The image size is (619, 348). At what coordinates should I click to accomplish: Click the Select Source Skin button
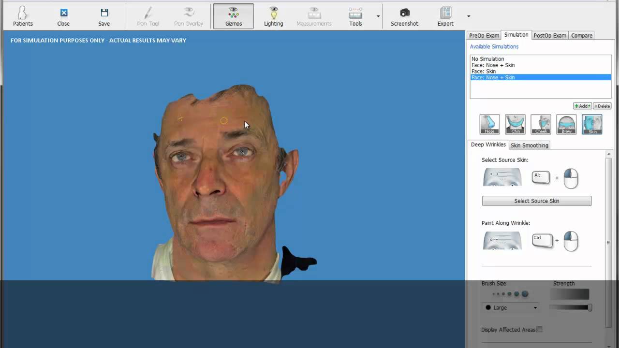point(536,201)
